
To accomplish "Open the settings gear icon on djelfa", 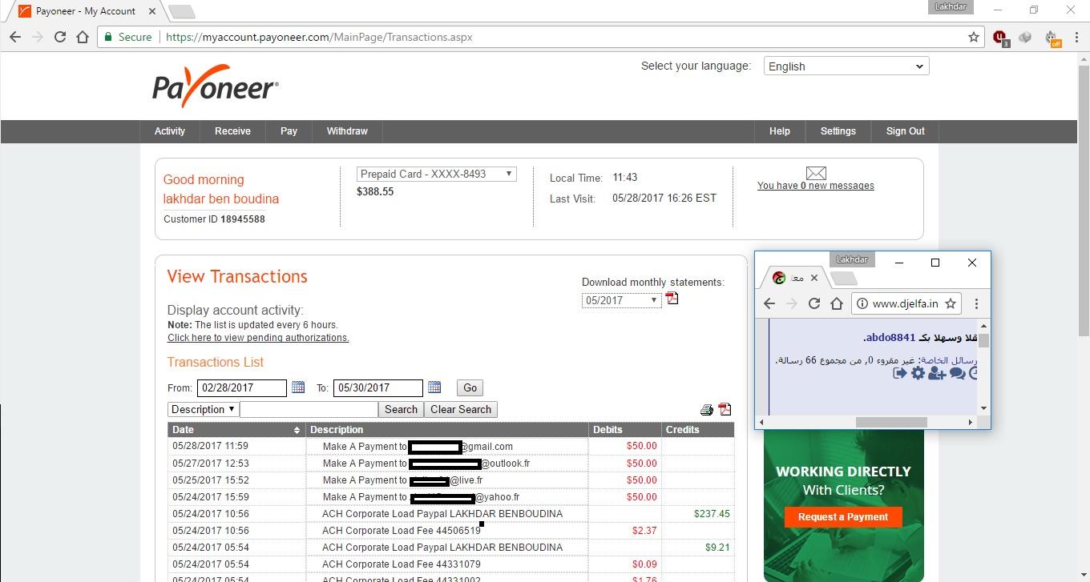I will 918,373.
